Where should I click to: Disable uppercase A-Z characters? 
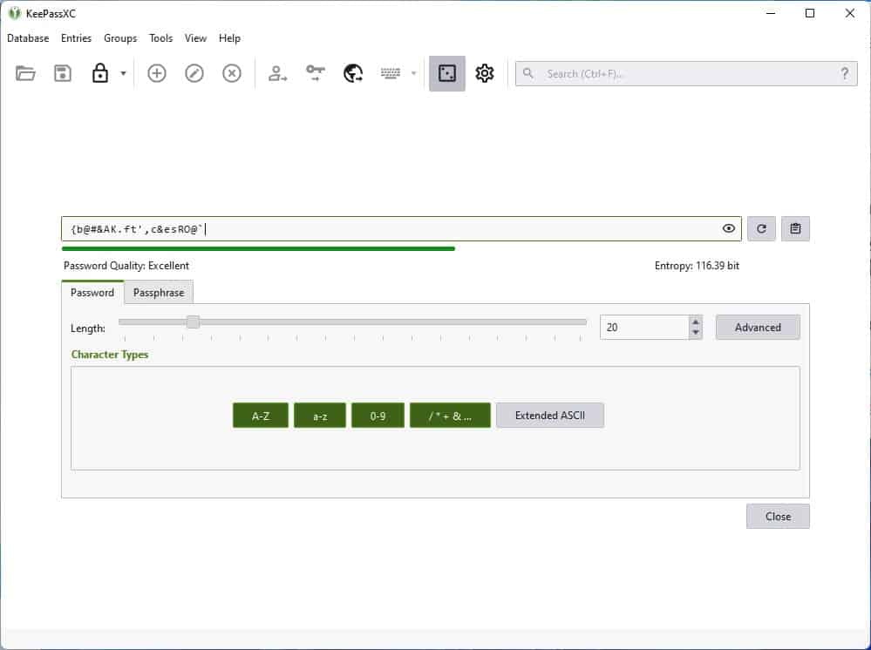259,416
